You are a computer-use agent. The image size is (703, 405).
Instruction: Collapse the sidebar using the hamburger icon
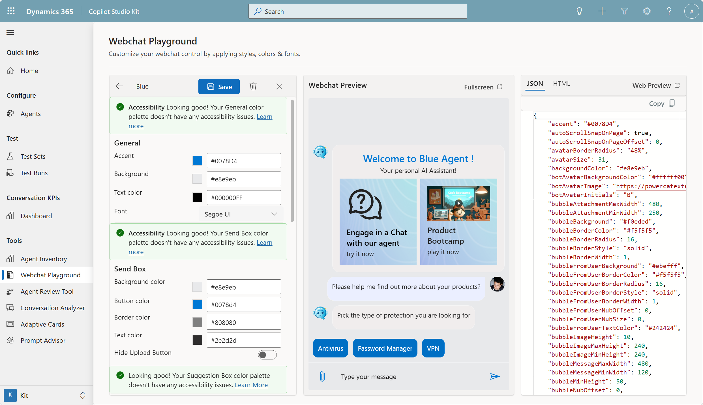(x=10, y=33)
